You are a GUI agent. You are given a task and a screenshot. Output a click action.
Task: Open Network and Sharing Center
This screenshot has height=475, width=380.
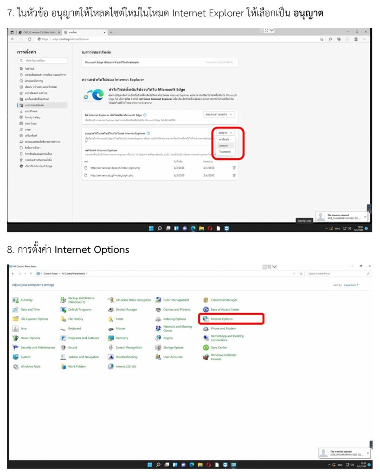tap(177, 328)
